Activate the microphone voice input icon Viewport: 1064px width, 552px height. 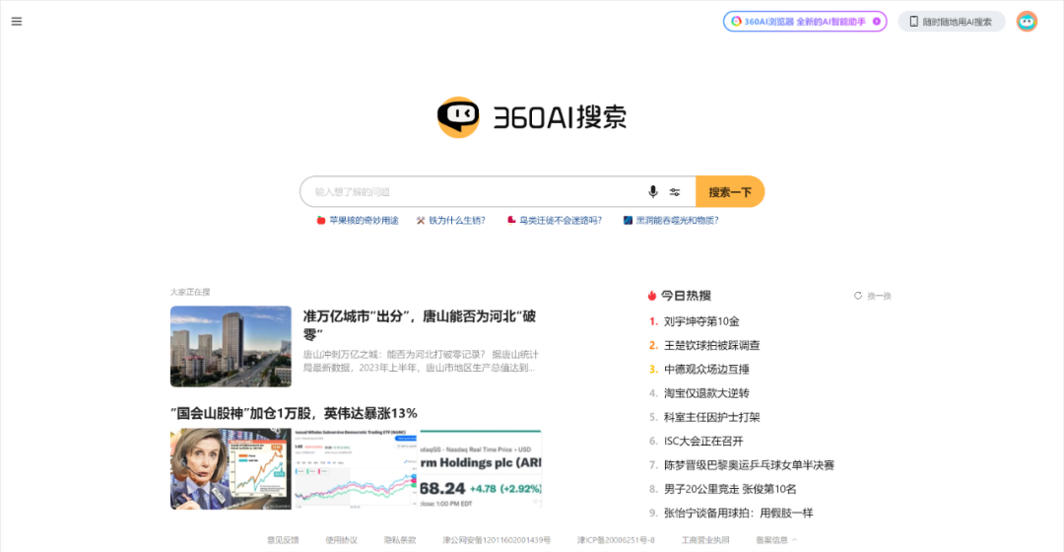[x=653, y=192]
